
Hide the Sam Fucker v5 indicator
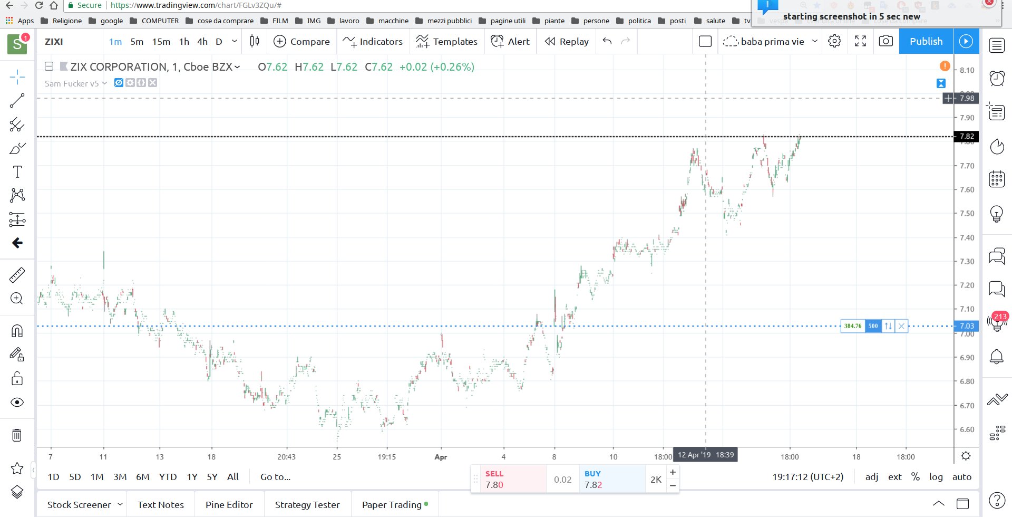(x=119, y=83)
